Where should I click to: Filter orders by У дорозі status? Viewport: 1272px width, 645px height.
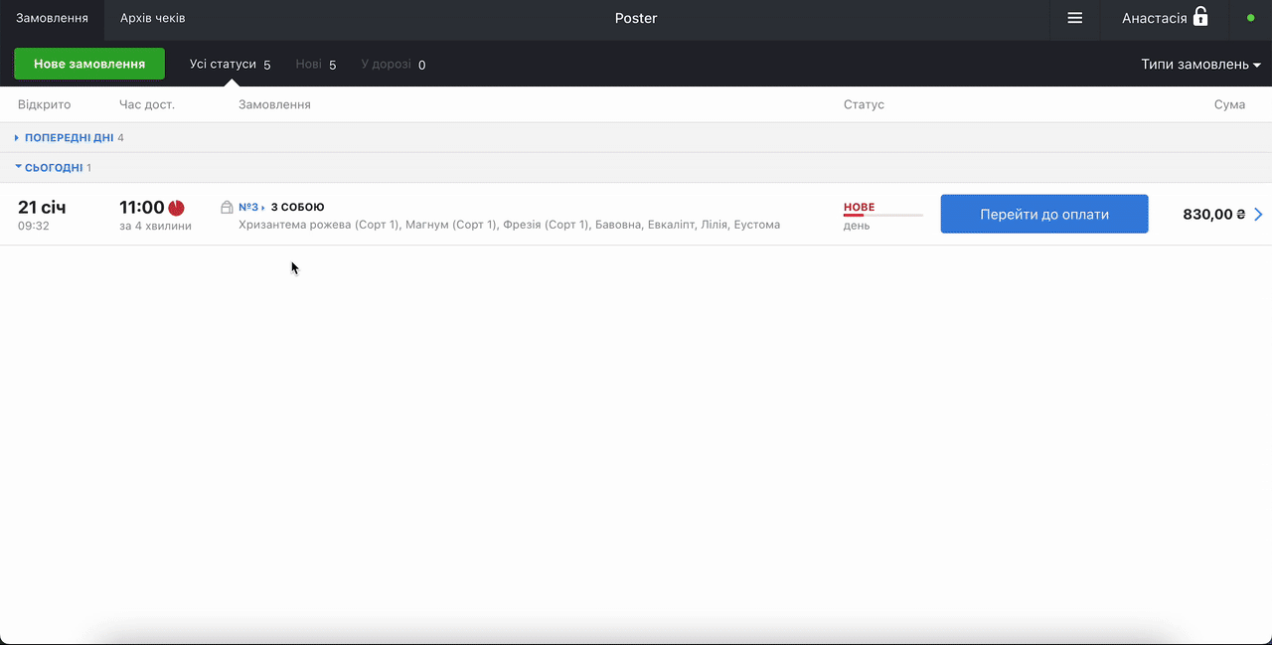(x=393, y=65)
